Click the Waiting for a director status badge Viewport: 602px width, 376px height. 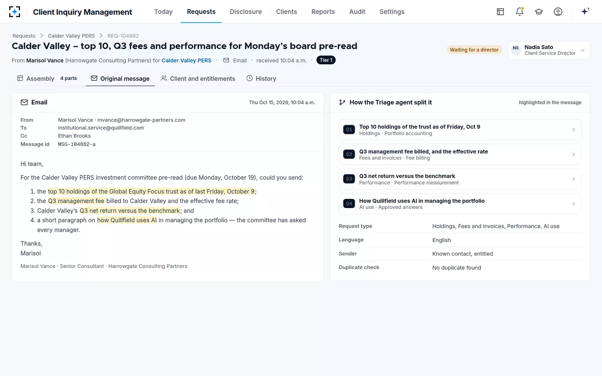click(x=474, y=50)
